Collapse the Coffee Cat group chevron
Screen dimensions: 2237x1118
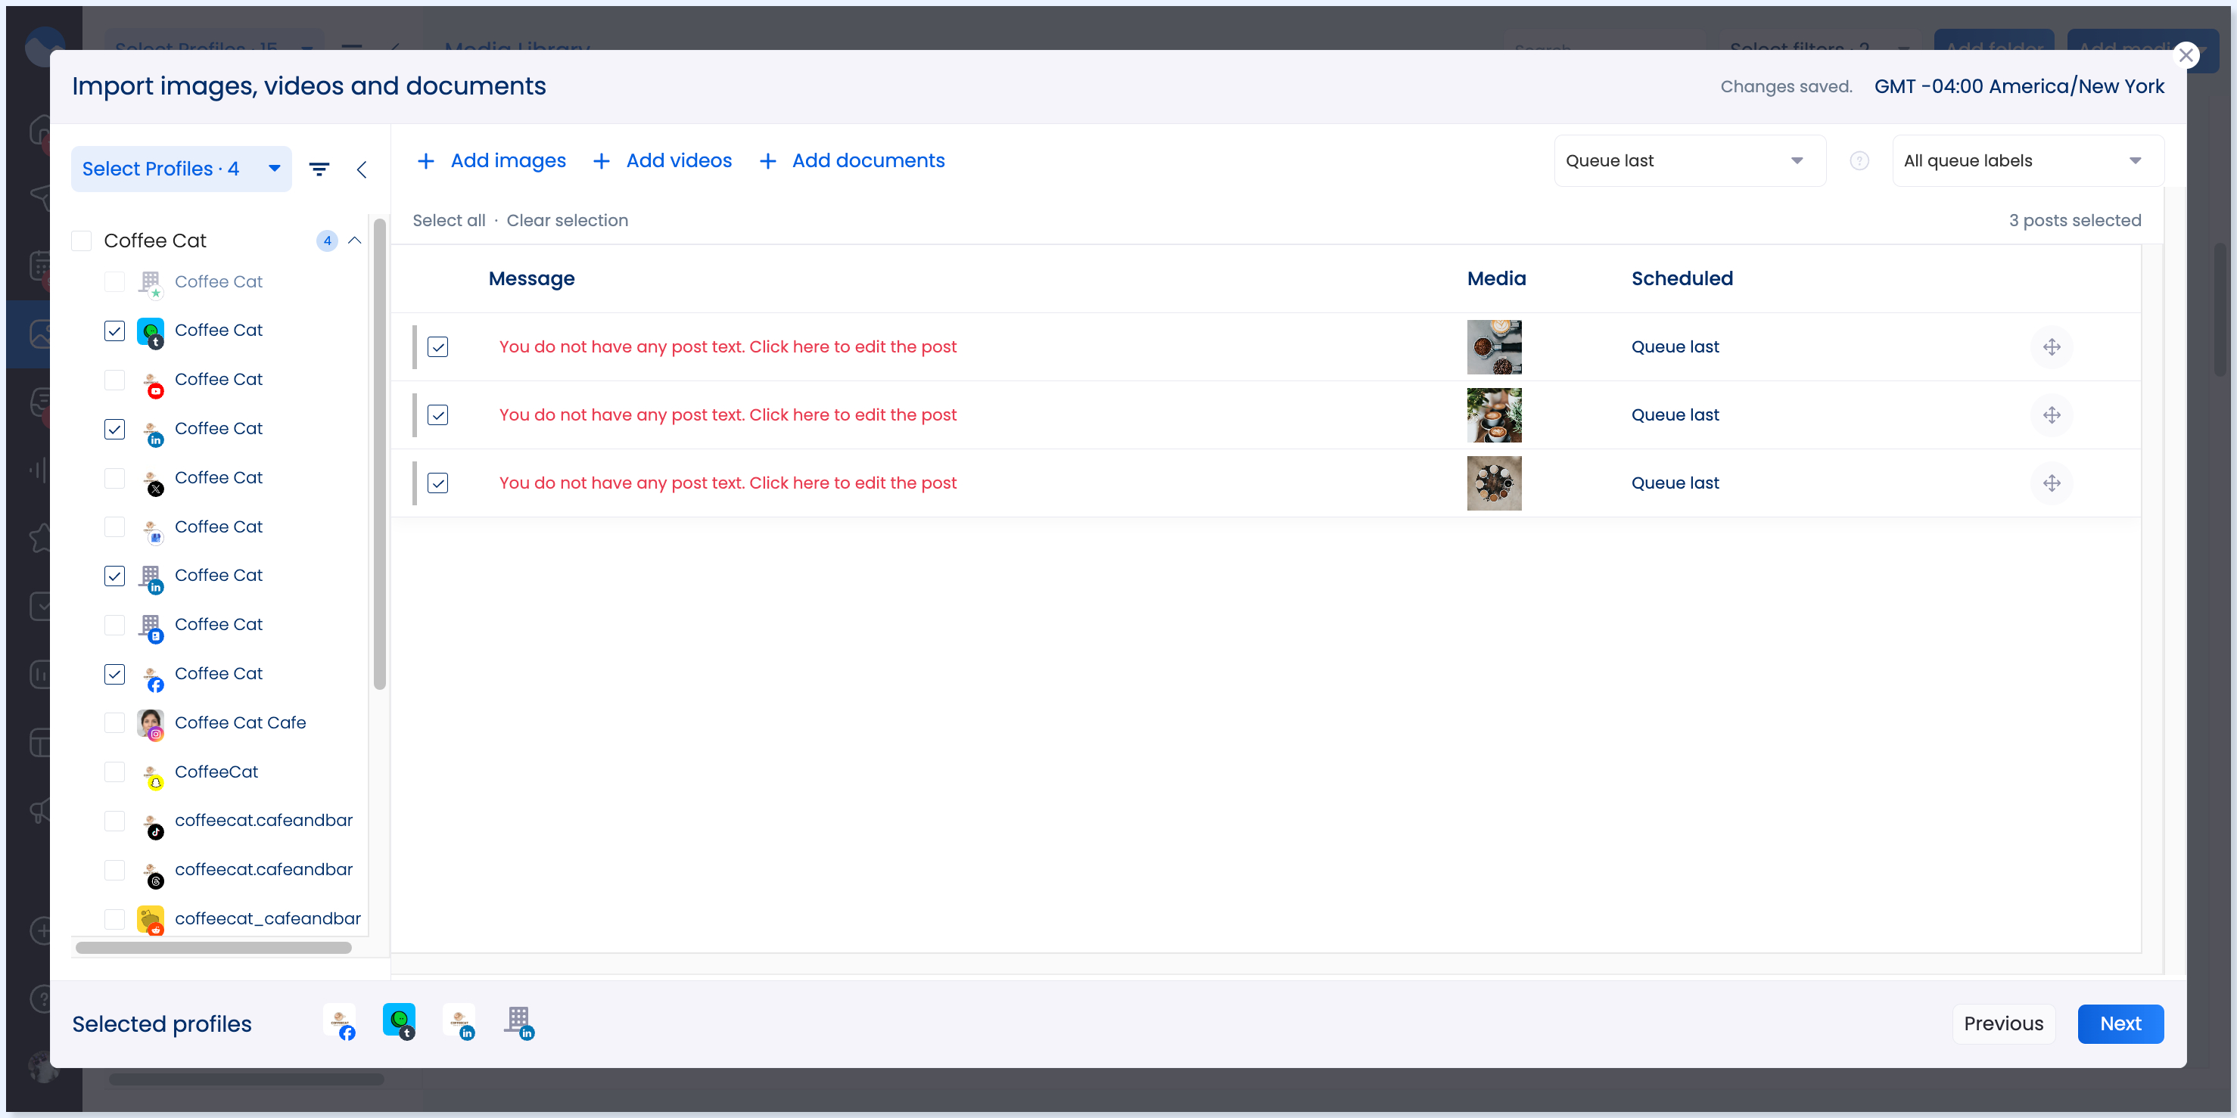354,241
